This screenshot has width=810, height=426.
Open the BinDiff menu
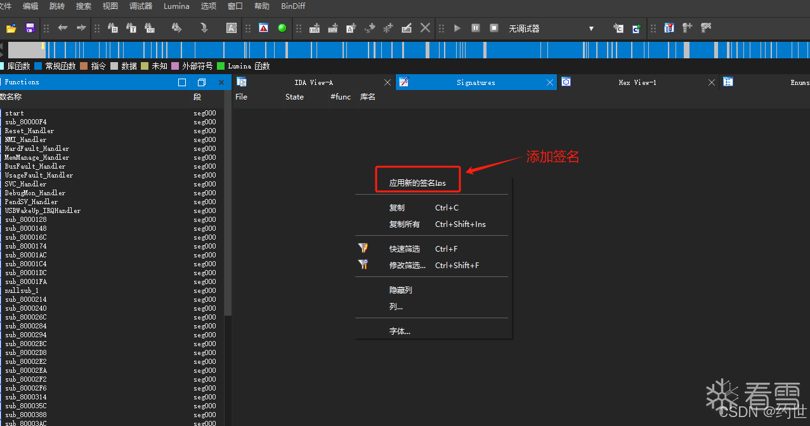click(294, 6)
